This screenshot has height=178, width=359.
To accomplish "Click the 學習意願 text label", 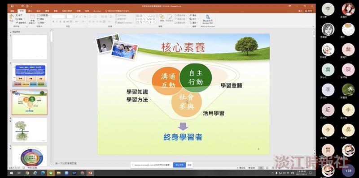I will click(x=231, y=86).
